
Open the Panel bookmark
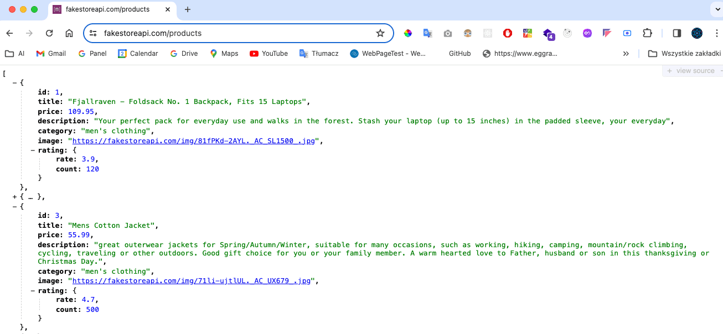[x=92, y=54]
